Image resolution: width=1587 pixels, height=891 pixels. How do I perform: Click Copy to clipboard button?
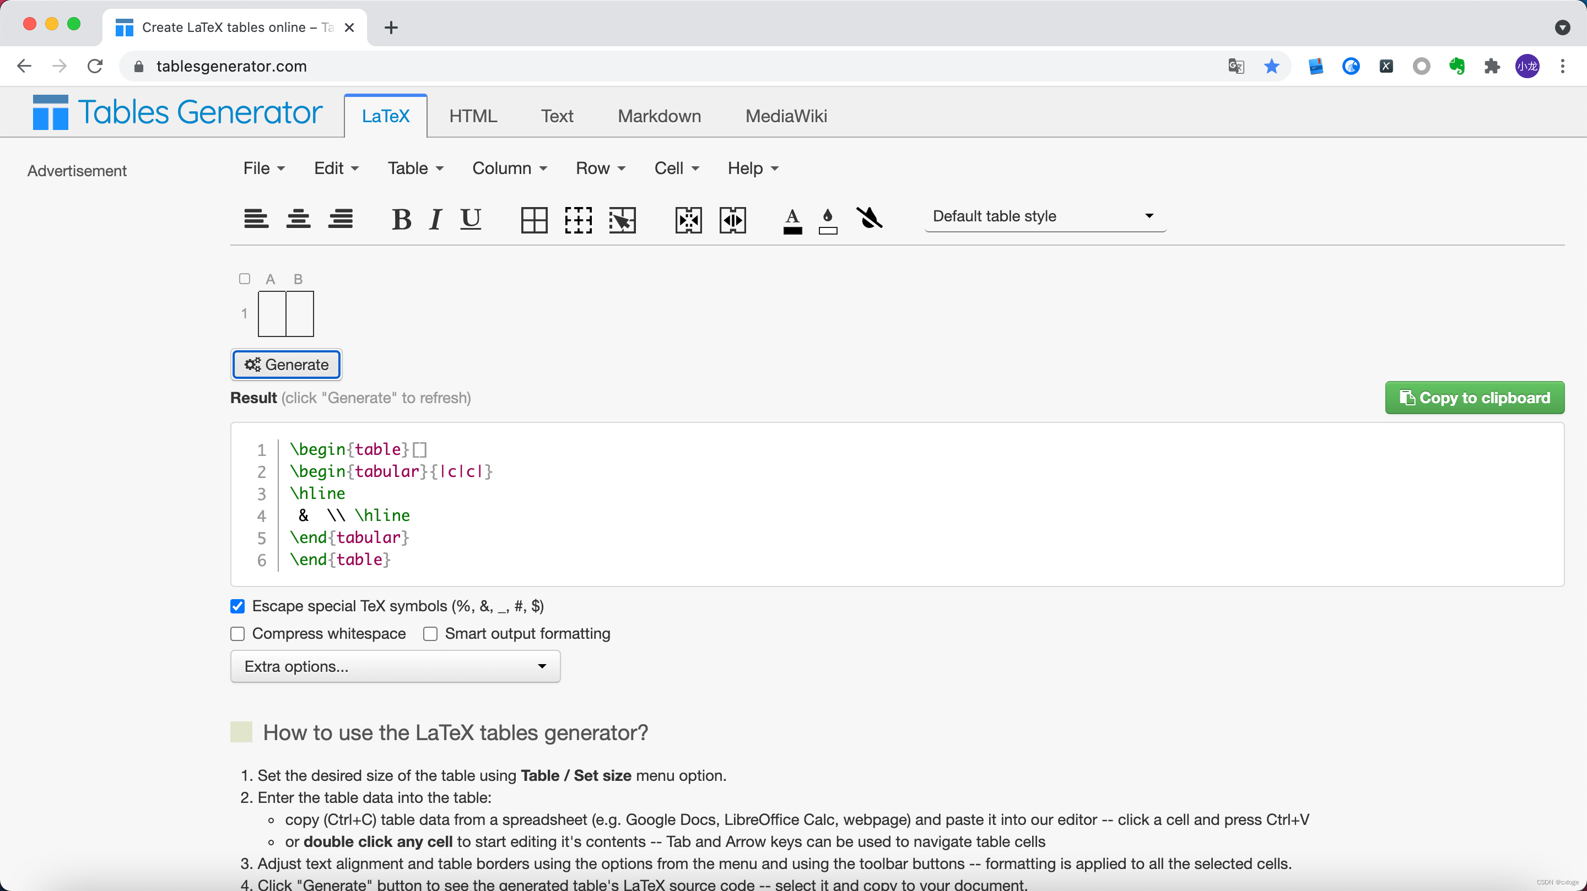click(1476, 398)
